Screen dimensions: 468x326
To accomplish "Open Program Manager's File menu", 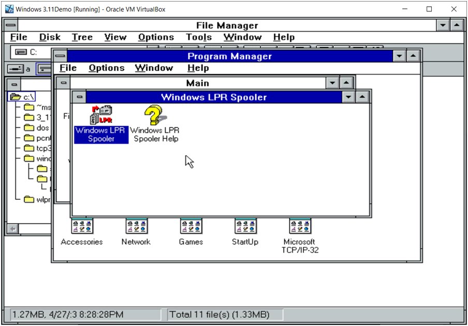I will (68, 68).
